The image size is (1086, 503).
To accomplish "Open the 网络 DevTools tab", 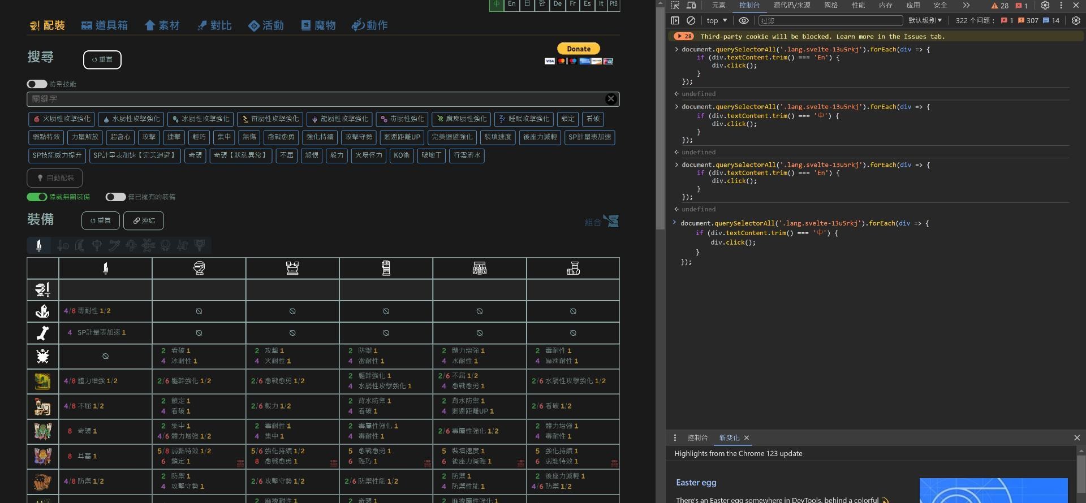I will pyautogui.click(x=831, y=5).
